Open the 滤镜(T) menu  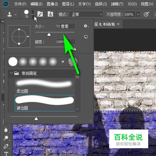[x=117, y=4]
